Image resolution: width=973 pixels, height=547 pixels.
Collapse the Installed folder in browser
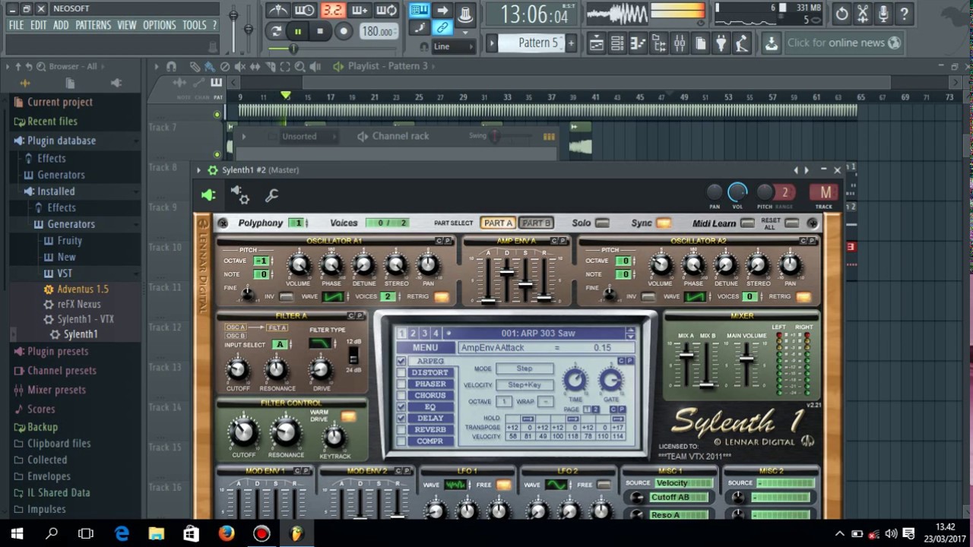point(55,191)
